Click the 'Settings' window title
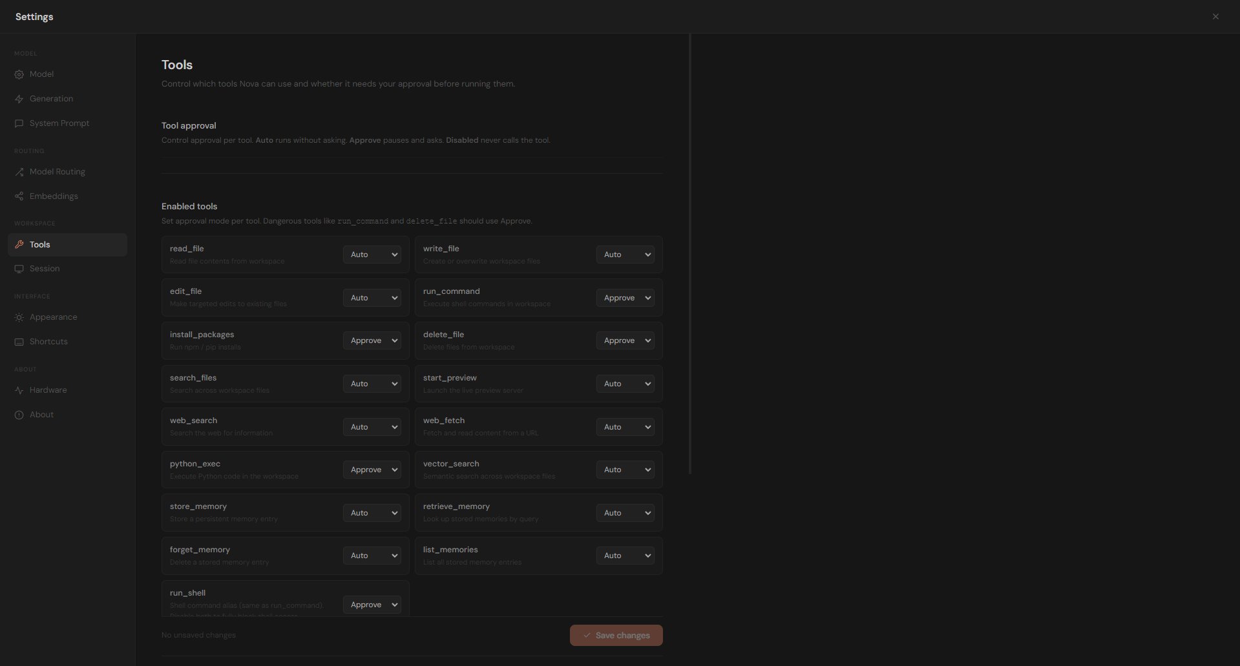Image resolution: width=1240 pixels, height=666 pixels. click(34, 17)
